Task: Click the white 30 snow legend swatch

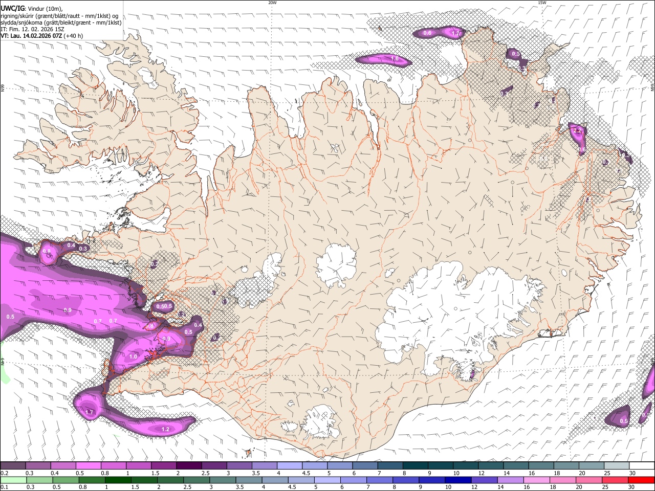Action: tap(641, 466)
